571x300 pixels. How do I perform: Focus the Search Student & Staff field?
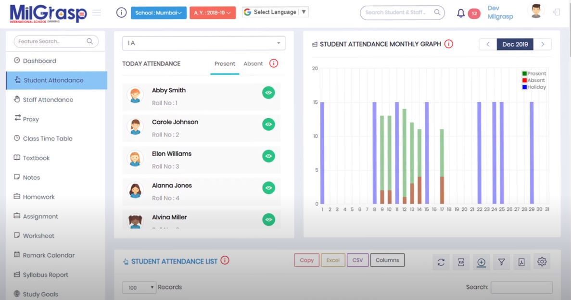click(402, 12)
